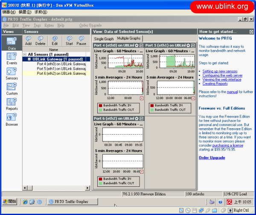Open the VirtualBox Machine menu
Viewport: 256px width, 215px height.
click(9, 12)
